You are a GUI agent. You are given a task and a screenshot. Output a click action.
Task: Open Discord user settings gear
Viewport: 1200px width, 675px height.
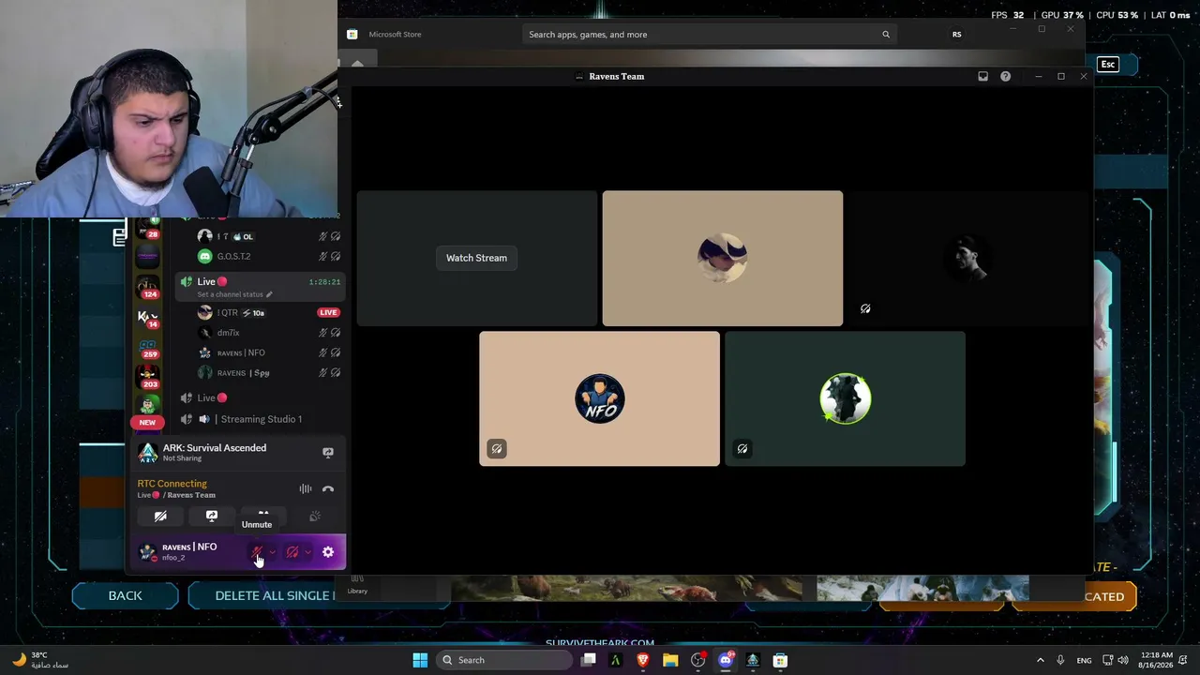coord(328,552)
